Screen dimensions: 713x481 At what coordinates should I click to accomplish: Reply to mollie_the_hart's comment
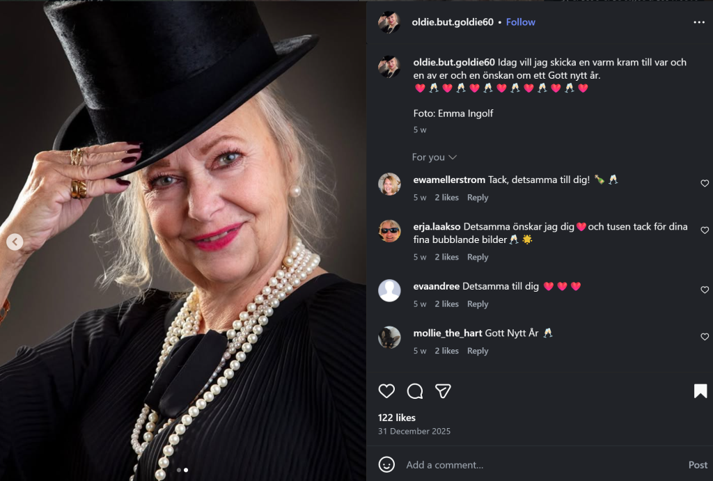[x=478, y=351]
